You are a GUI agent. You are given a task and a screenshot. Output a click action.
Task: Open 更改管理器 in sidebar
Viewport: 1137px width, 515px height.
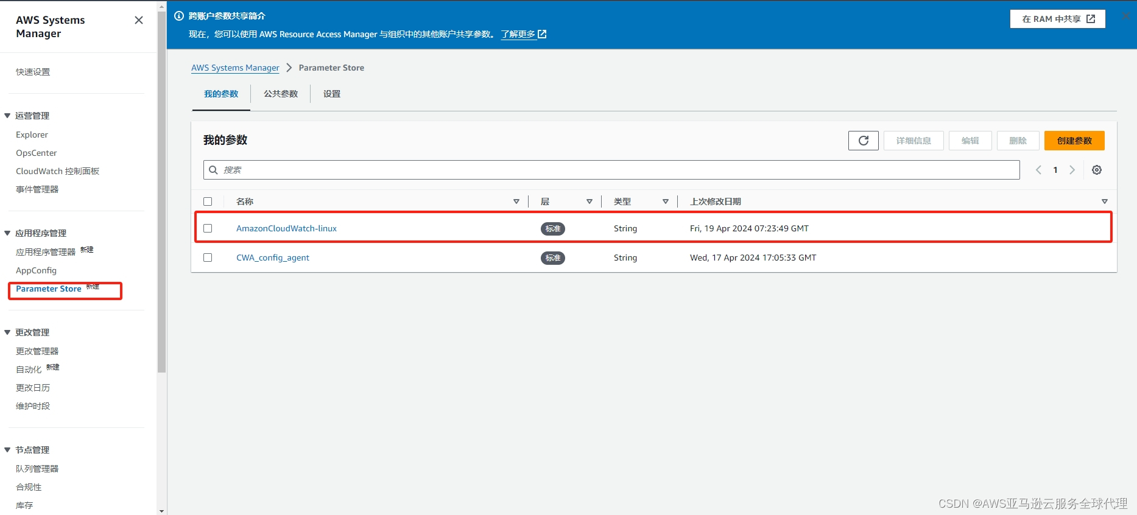coord(37,351)
